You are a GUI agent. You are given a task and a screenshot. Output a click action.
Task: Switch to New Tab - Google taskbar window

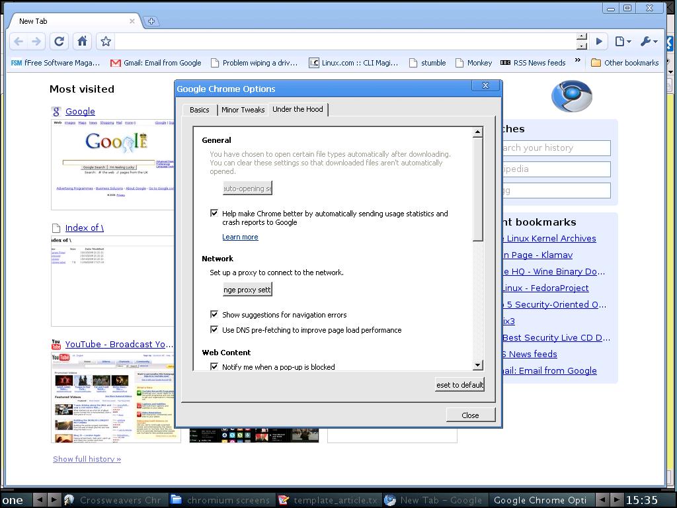click(x=434, y=500)
